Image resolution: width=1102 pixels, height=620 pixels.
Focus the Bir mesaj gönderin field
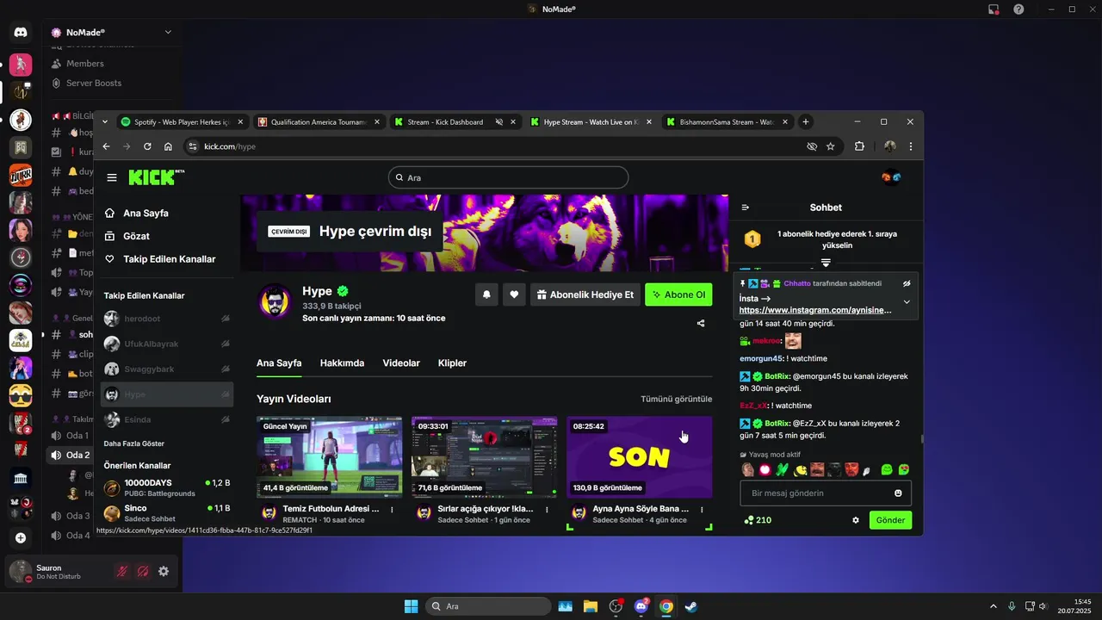tap(826, 493)
